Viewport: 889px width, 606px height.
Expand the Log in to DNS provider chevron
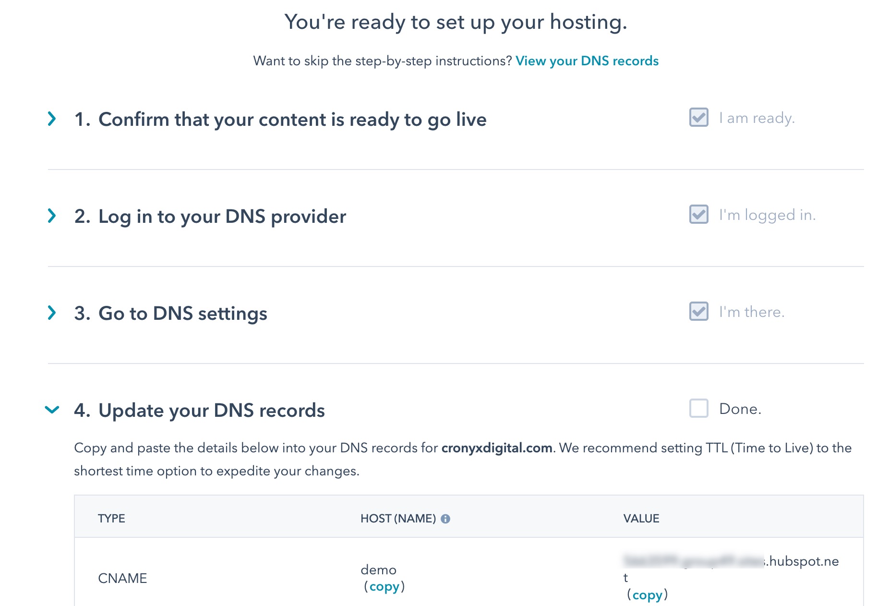point(52,216)
